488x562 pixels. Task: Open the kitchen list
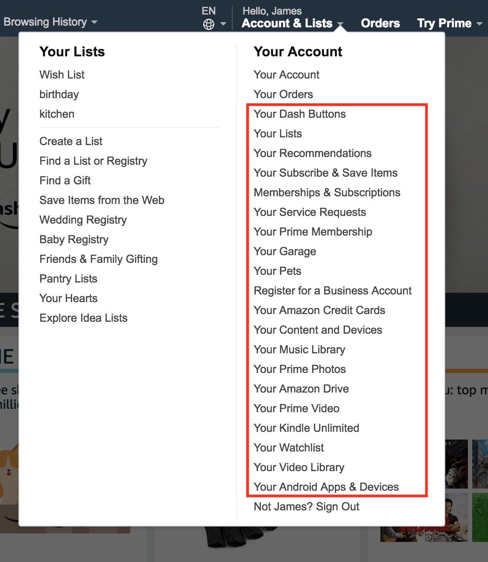click(57, 114)
